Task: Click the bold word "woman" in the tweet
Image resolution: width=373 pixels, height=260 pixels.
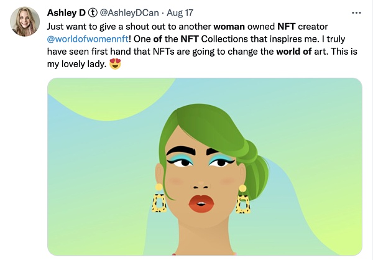Action: click(x=233, y=27)
